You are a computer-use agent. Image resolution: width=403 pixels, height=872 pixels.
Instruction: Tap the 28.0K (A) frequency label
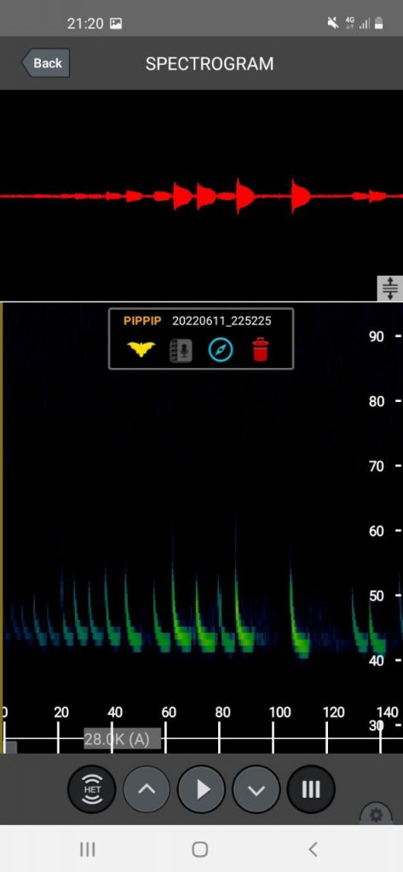(123, 739)
